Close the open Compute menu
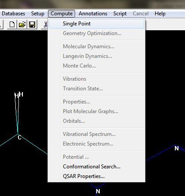The height and width of the screenshot is (196, 185). [62, 14]
